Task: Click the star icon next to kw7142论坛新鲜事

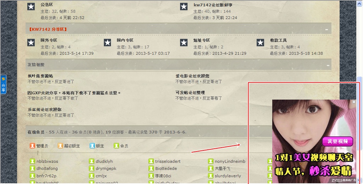Action: [184, 6]
